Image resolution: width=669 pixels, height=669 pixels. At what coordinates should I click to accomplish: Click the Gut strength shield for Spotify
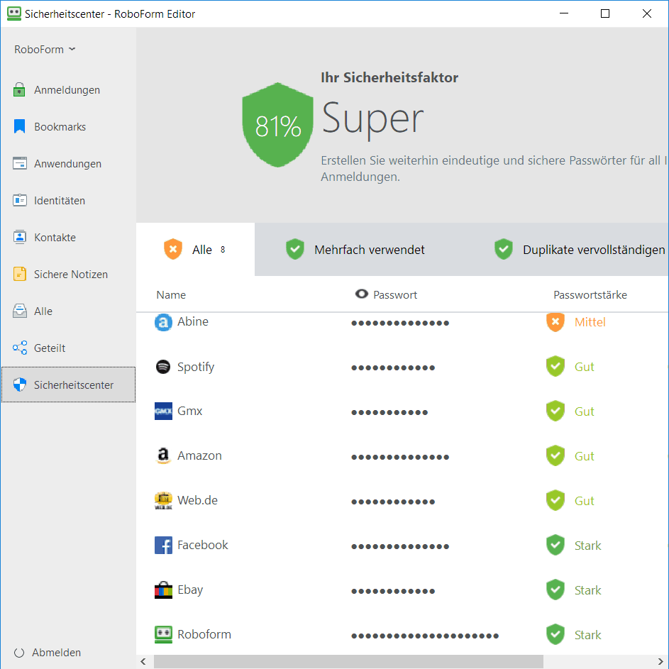tap(555, 366)
